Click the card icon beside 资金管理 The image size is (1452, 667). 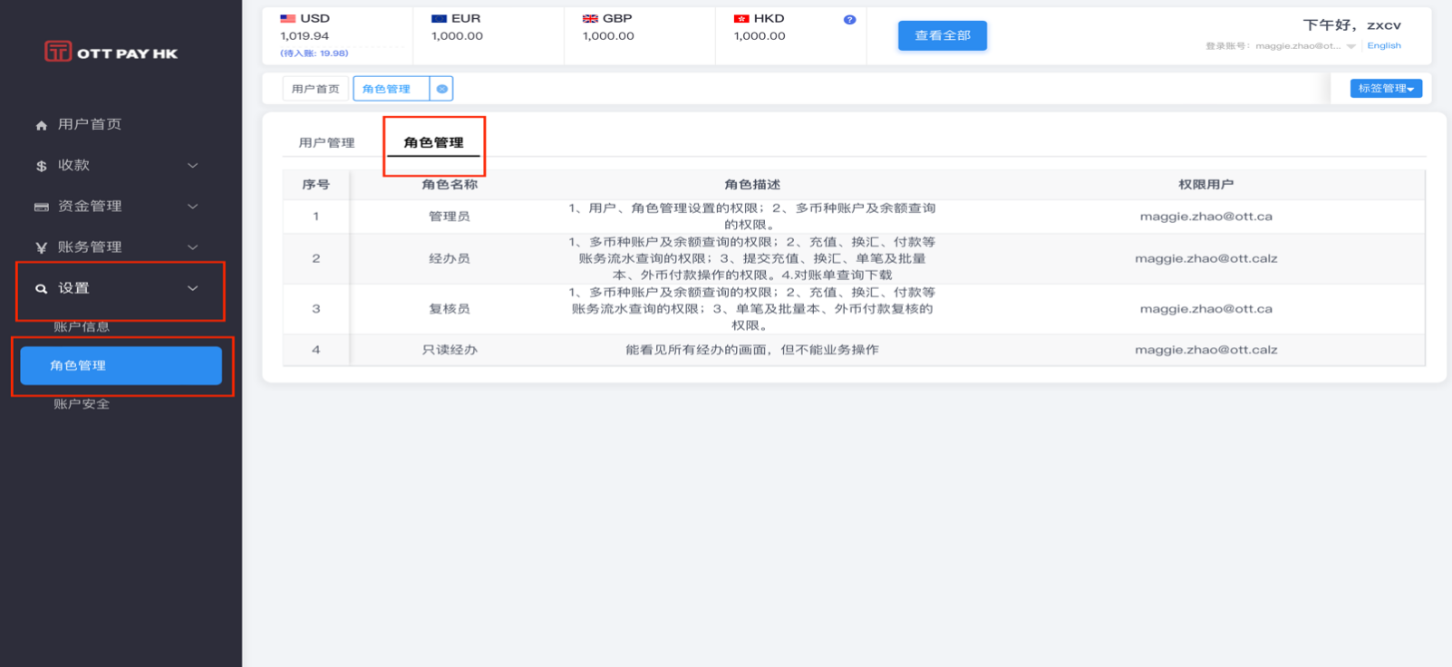click(x=41, y=207)
